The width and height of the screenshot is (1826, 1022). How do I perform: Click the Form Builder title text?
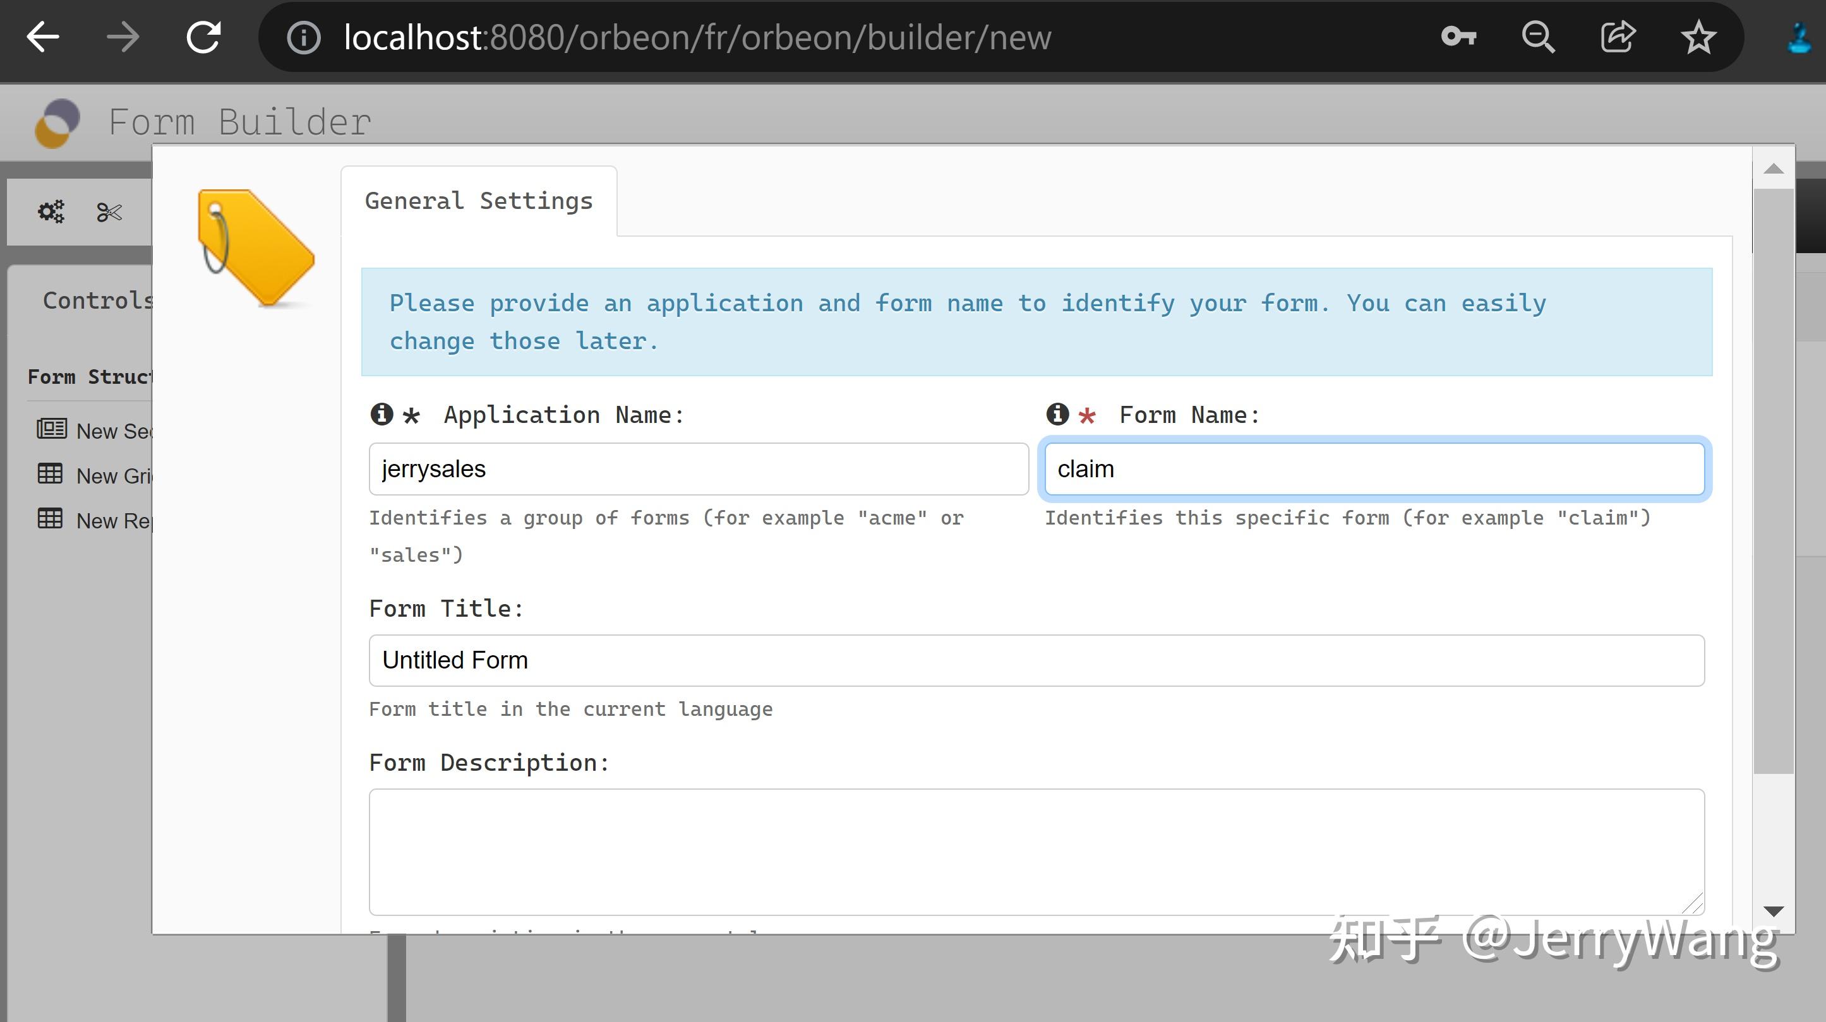[240, 122]
